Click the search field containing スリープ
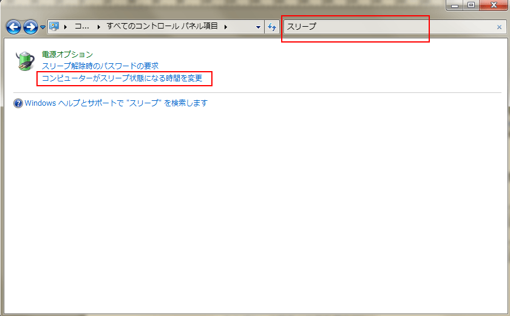The width and height of the screenshot is (510, 316). 389,27
